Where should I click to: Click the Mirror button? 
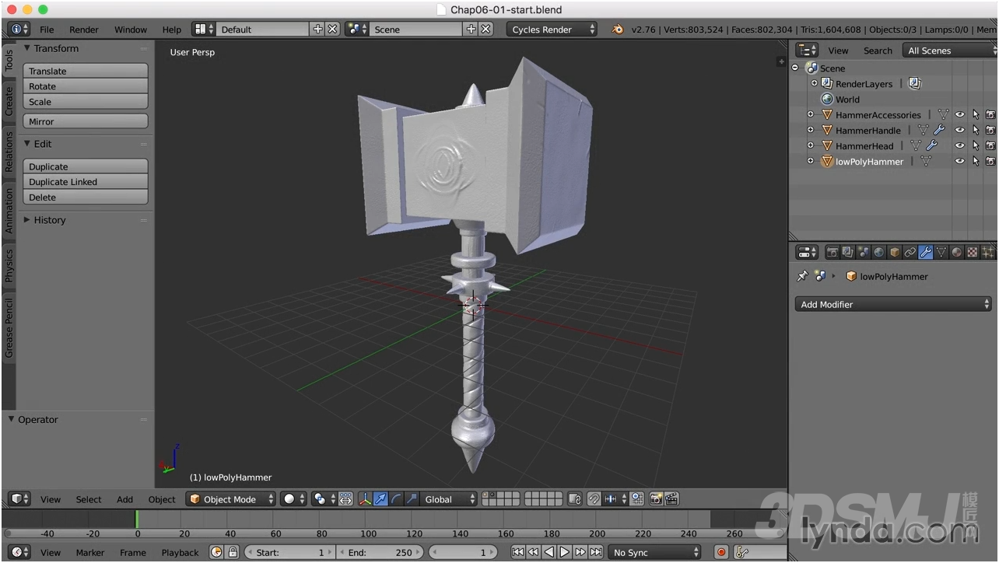[86, 121]
